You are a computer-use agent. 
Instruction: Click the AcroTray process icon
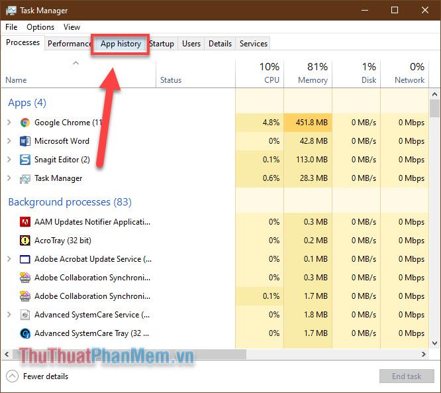[25, 241]
